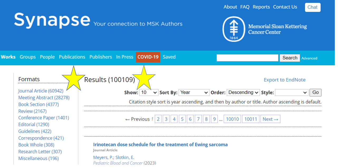Go to results page 7
The image size is (339, 168).
pos(198,119)
